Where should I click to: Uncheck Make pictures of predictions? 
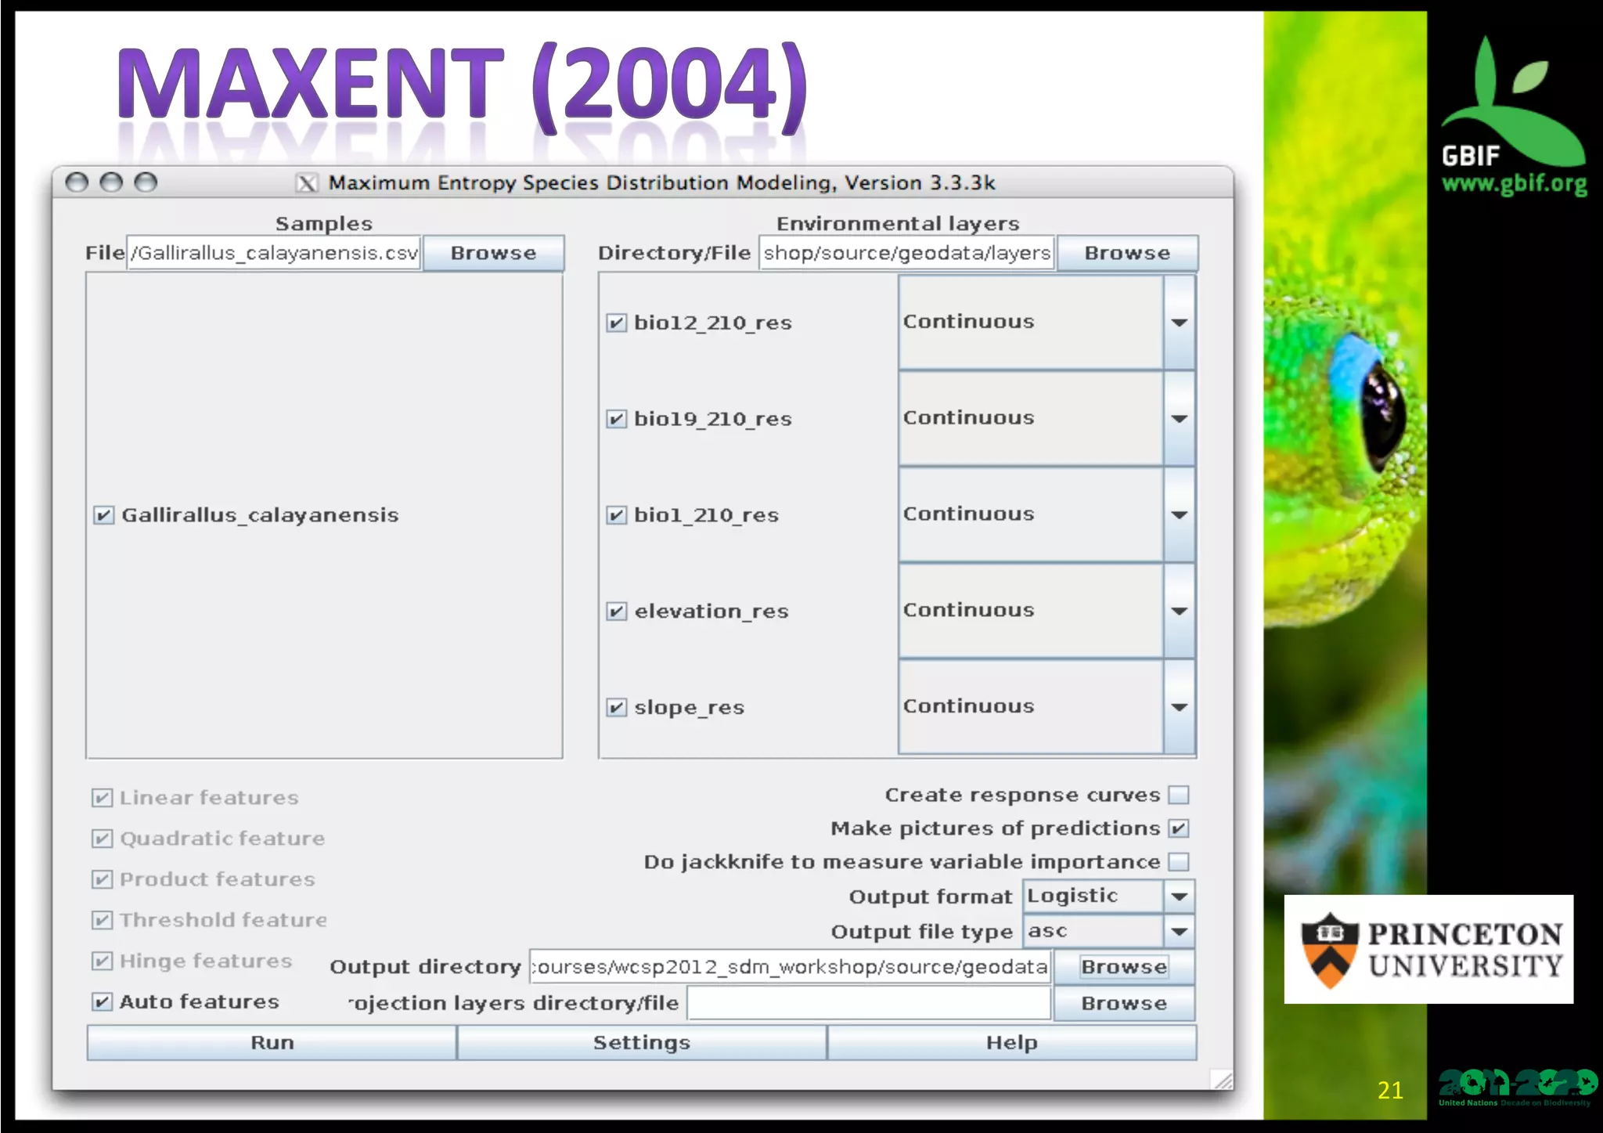[1179, 828]
